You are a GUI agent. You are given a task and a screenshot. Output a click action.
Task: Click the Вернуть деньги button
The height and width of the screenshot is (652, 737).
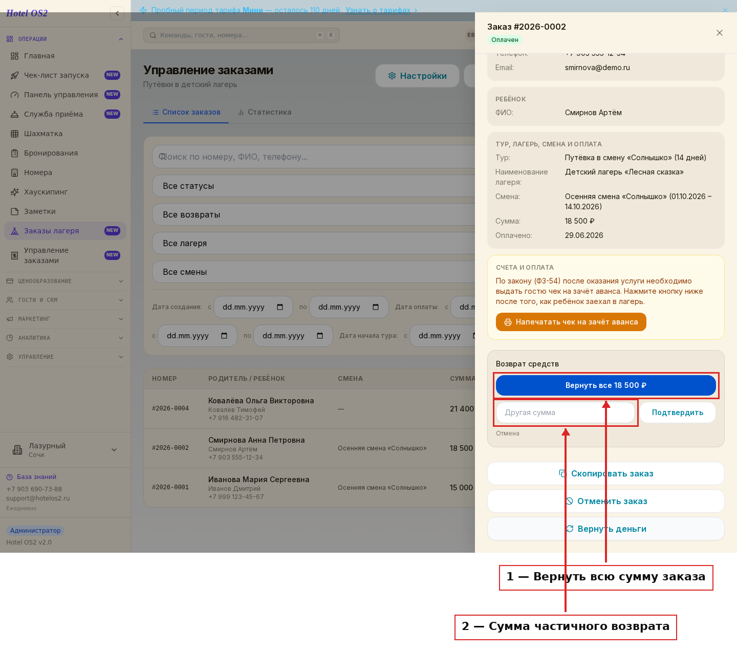606,529
